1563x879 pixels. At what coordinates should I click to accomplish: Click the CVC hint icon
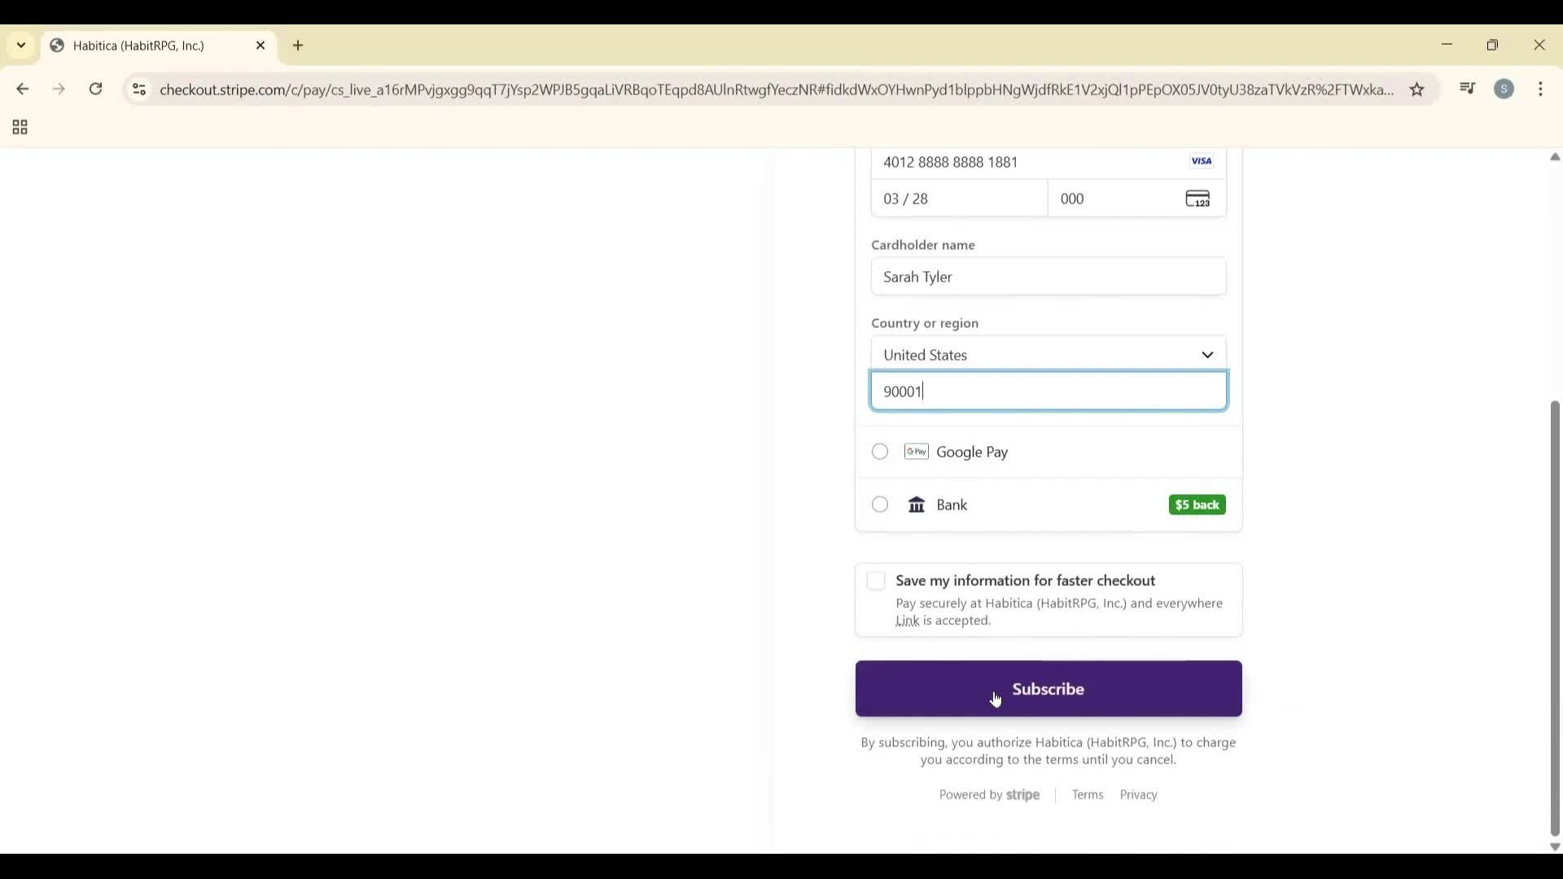pos(1197,198)
